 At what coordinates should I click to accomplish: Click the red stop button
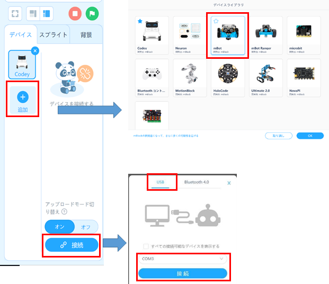click(x=75, y=14)
